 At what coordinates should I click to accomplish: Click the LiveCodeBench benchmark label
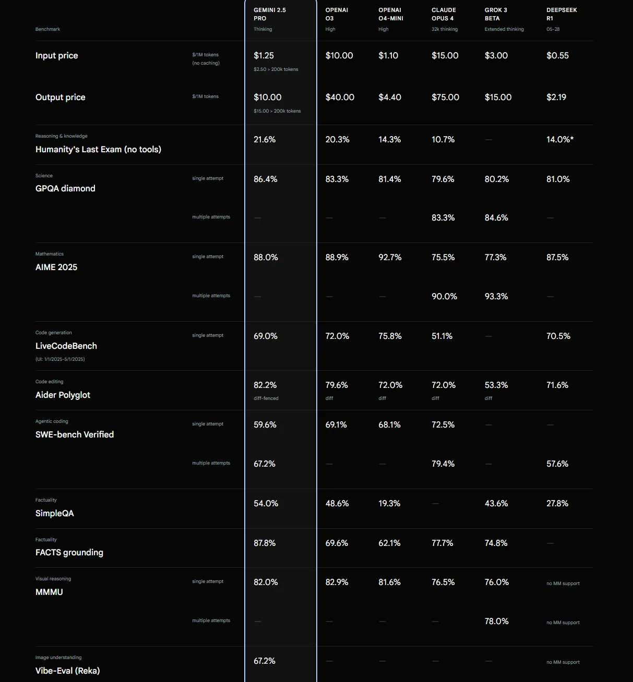(x=66, y=346)
